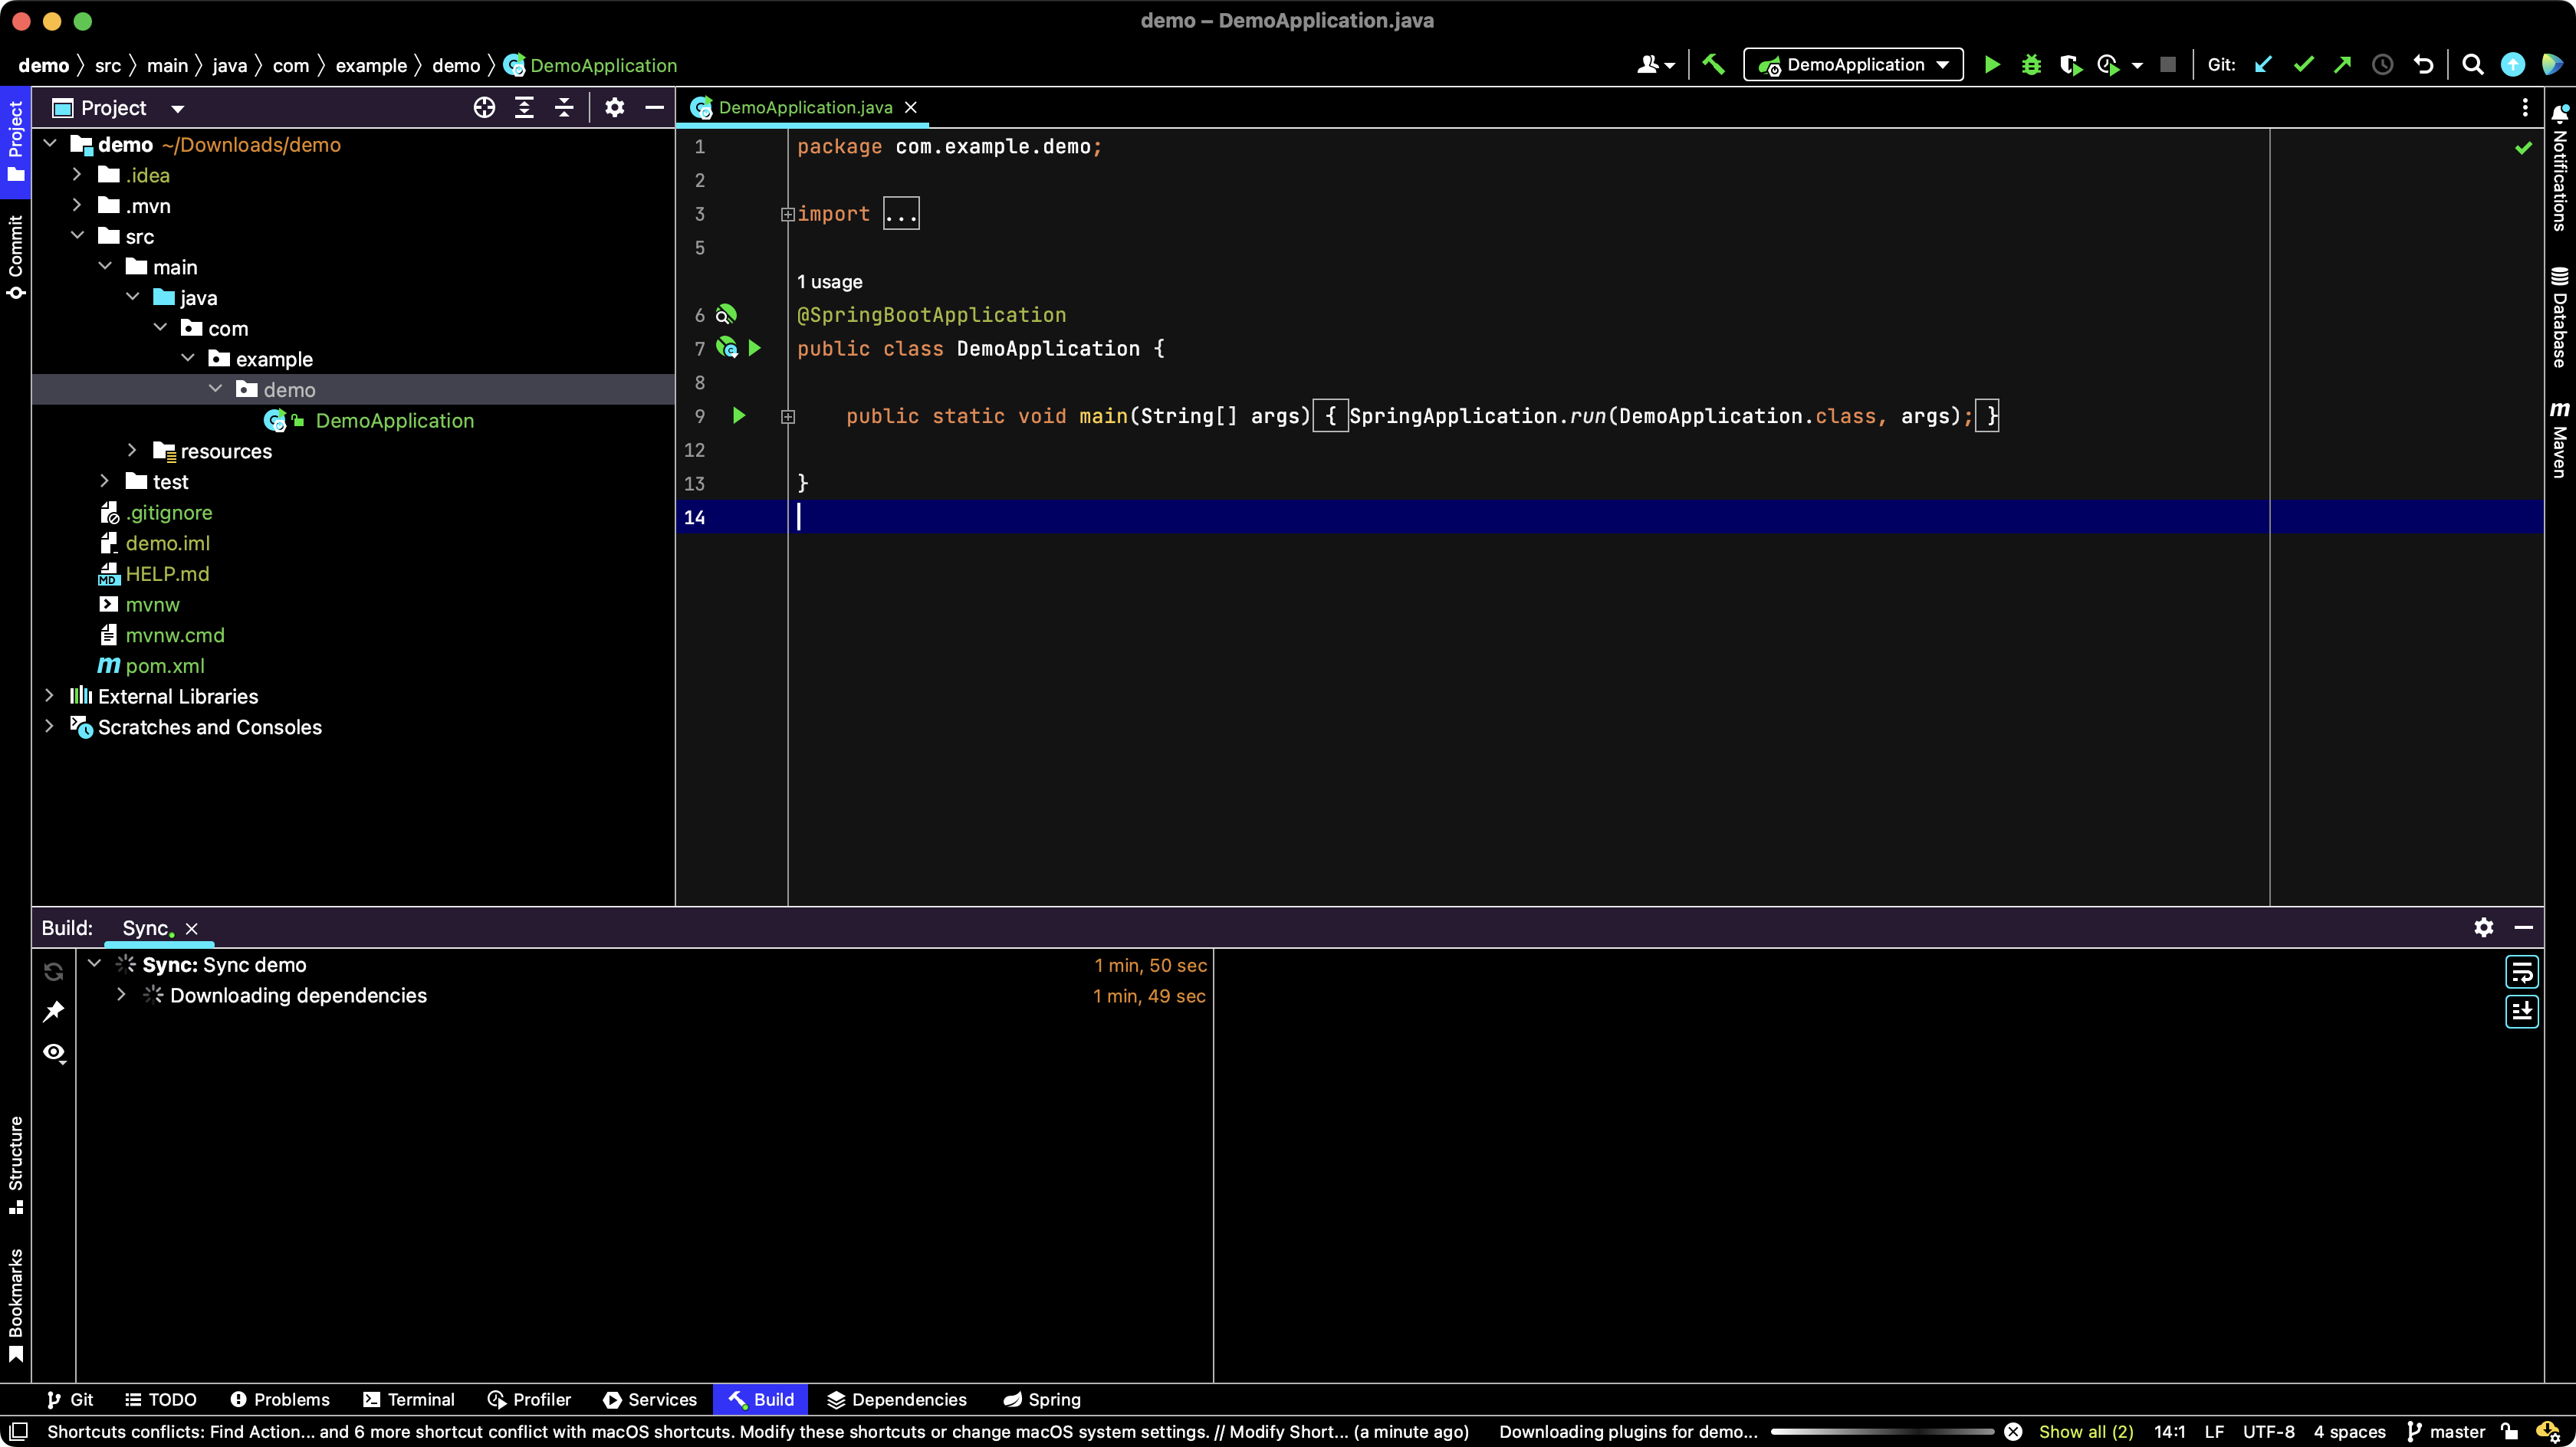
Task: Click the Debug bug icon
Action: point(2031,65)
